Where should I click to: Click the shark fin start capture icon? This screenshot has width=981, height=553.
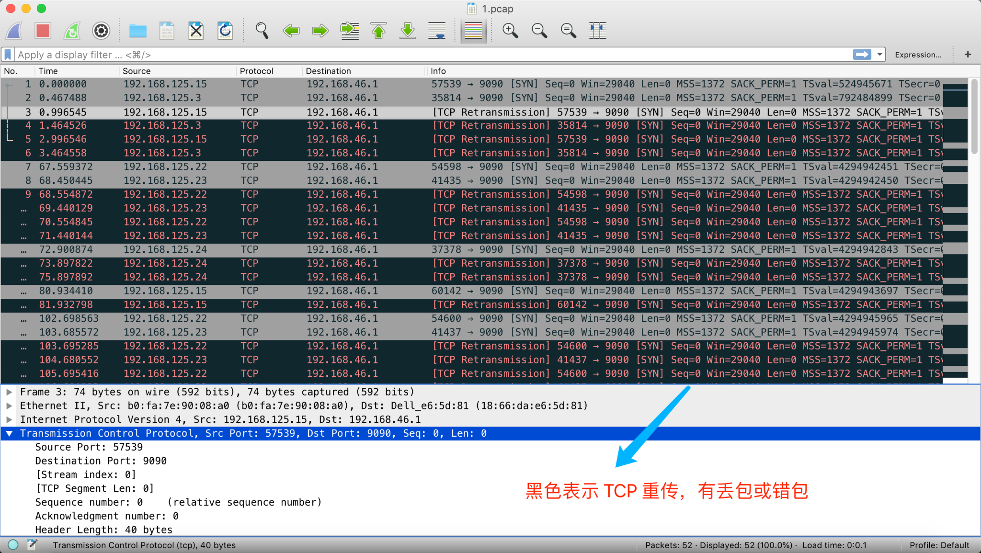14,31
